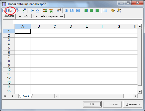
Task: Click the paste format brush icon
Action: [59, 11]
